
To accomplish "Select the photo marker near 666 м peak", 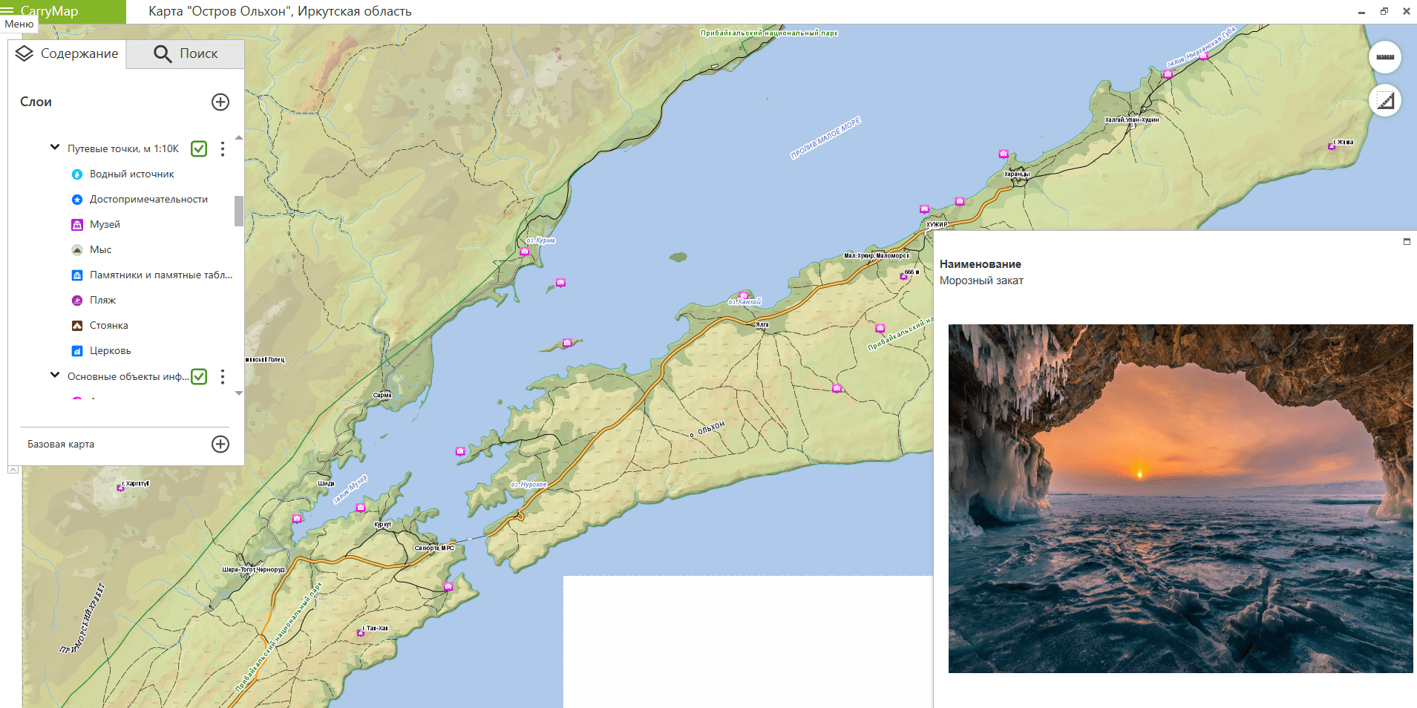I will tap(904, 276).
